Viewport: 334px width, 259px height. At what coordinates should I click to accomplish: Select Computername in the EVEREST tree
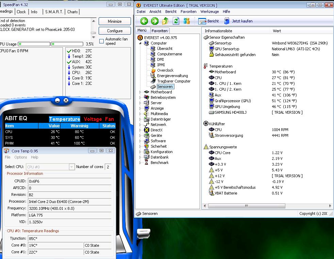(170, 54)
